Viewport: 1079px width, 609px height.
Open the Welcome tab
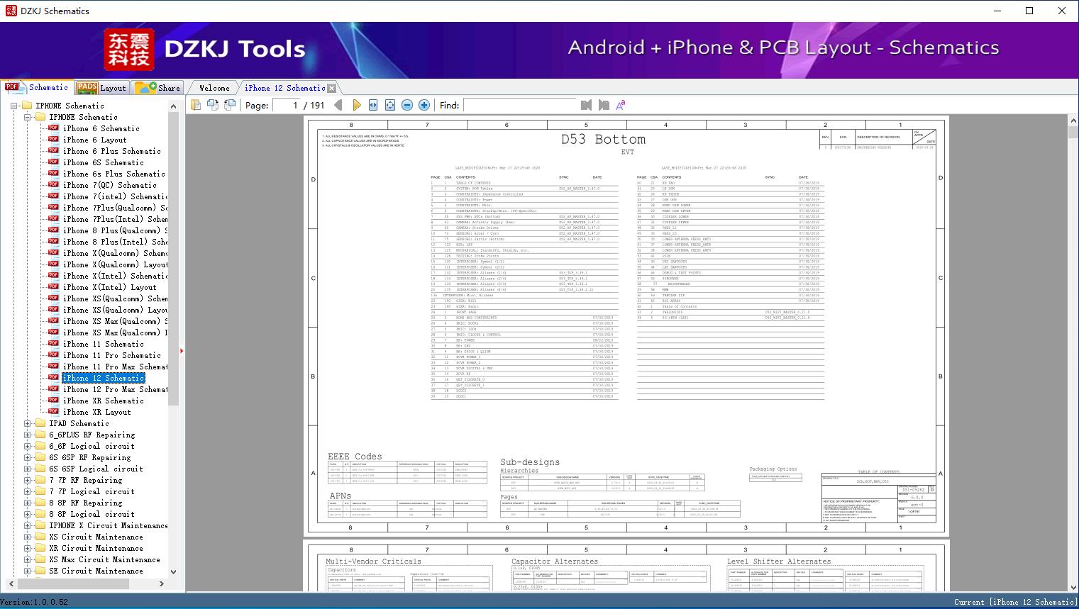(x=214, y=88)
